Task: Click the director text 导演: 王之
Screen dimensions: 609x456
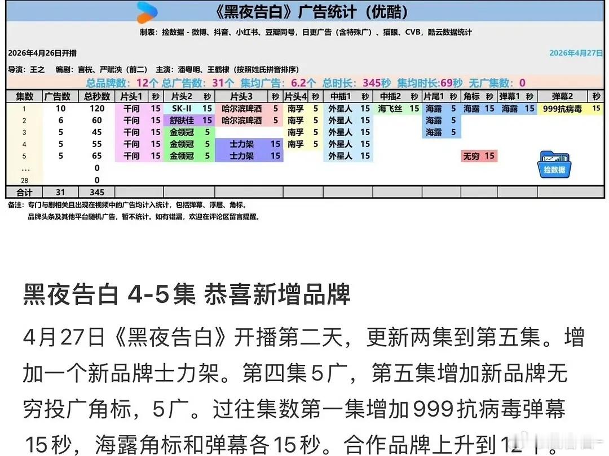Action: coord(27,69)
